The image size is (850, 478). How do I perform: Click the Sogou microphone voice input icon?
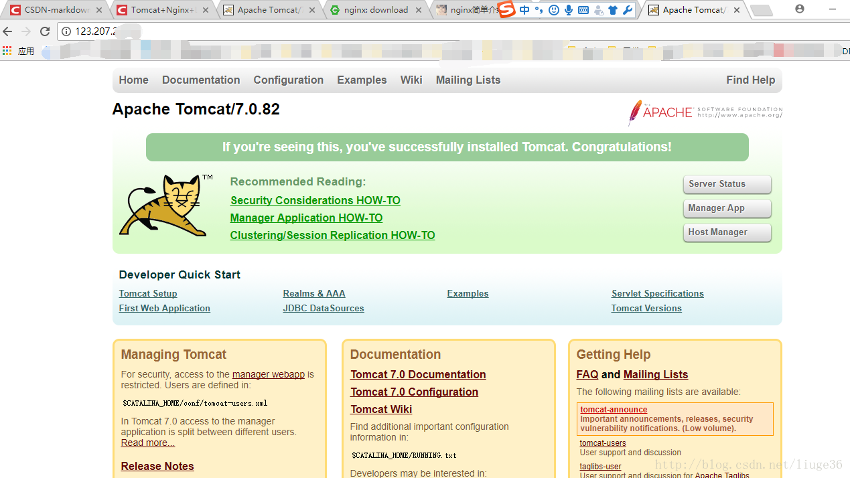[569, 10]
